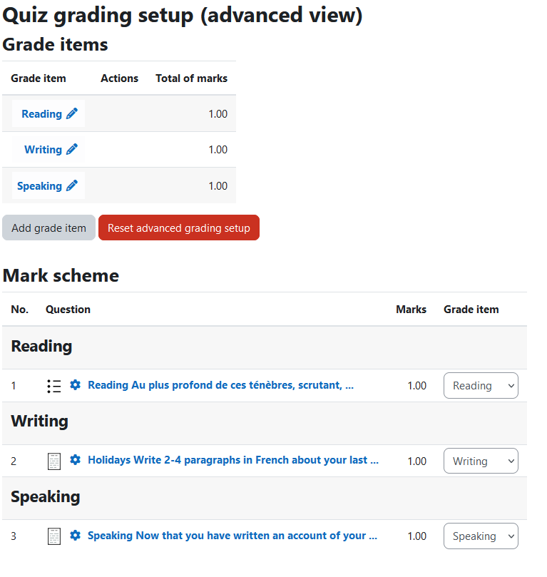Open settings gear for question 1
Viewport: 547px width, 577px height.
[75, 385]
